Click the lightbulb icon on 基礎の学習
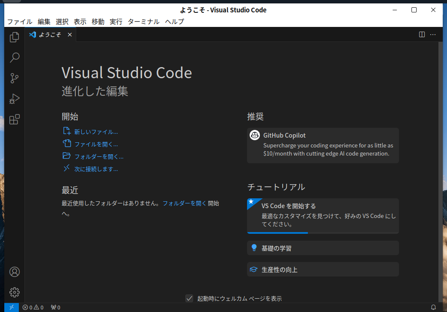The width and height of the screenshot is (447, 312). pos(254,247)
